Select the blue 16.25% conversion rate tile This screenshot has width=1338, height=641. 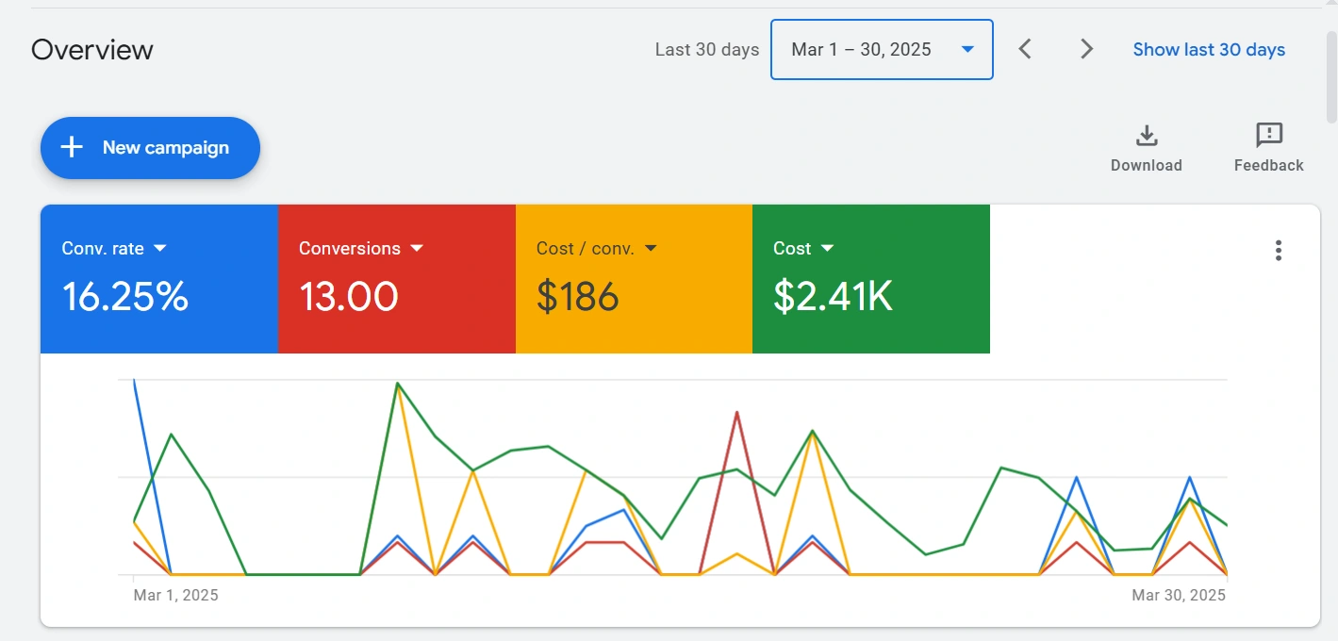pyautogui.click(x=159, y=279)
